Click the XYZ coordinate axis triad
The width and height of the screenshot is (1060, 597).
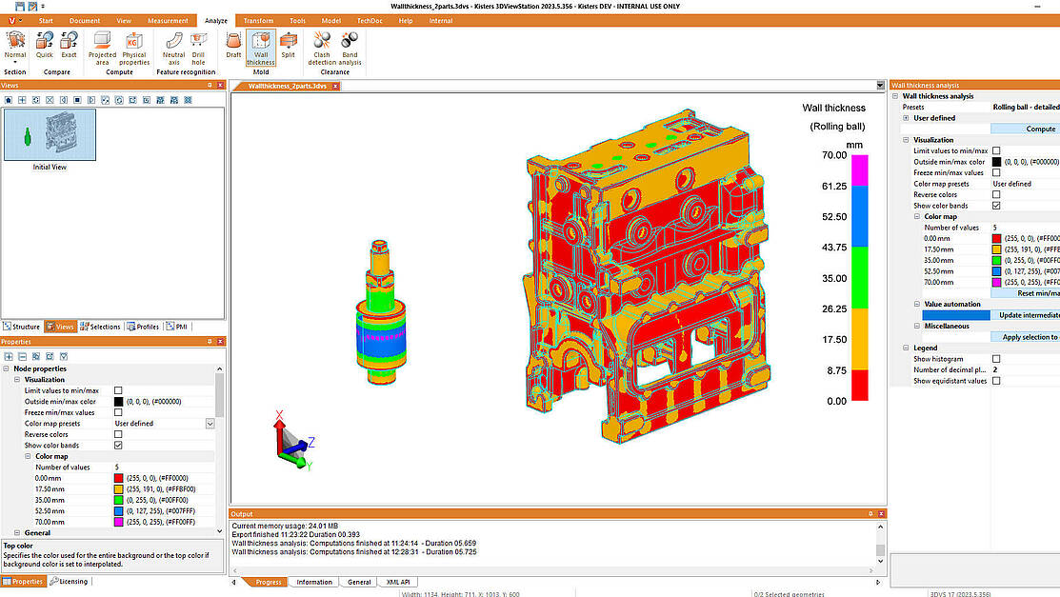292,440
